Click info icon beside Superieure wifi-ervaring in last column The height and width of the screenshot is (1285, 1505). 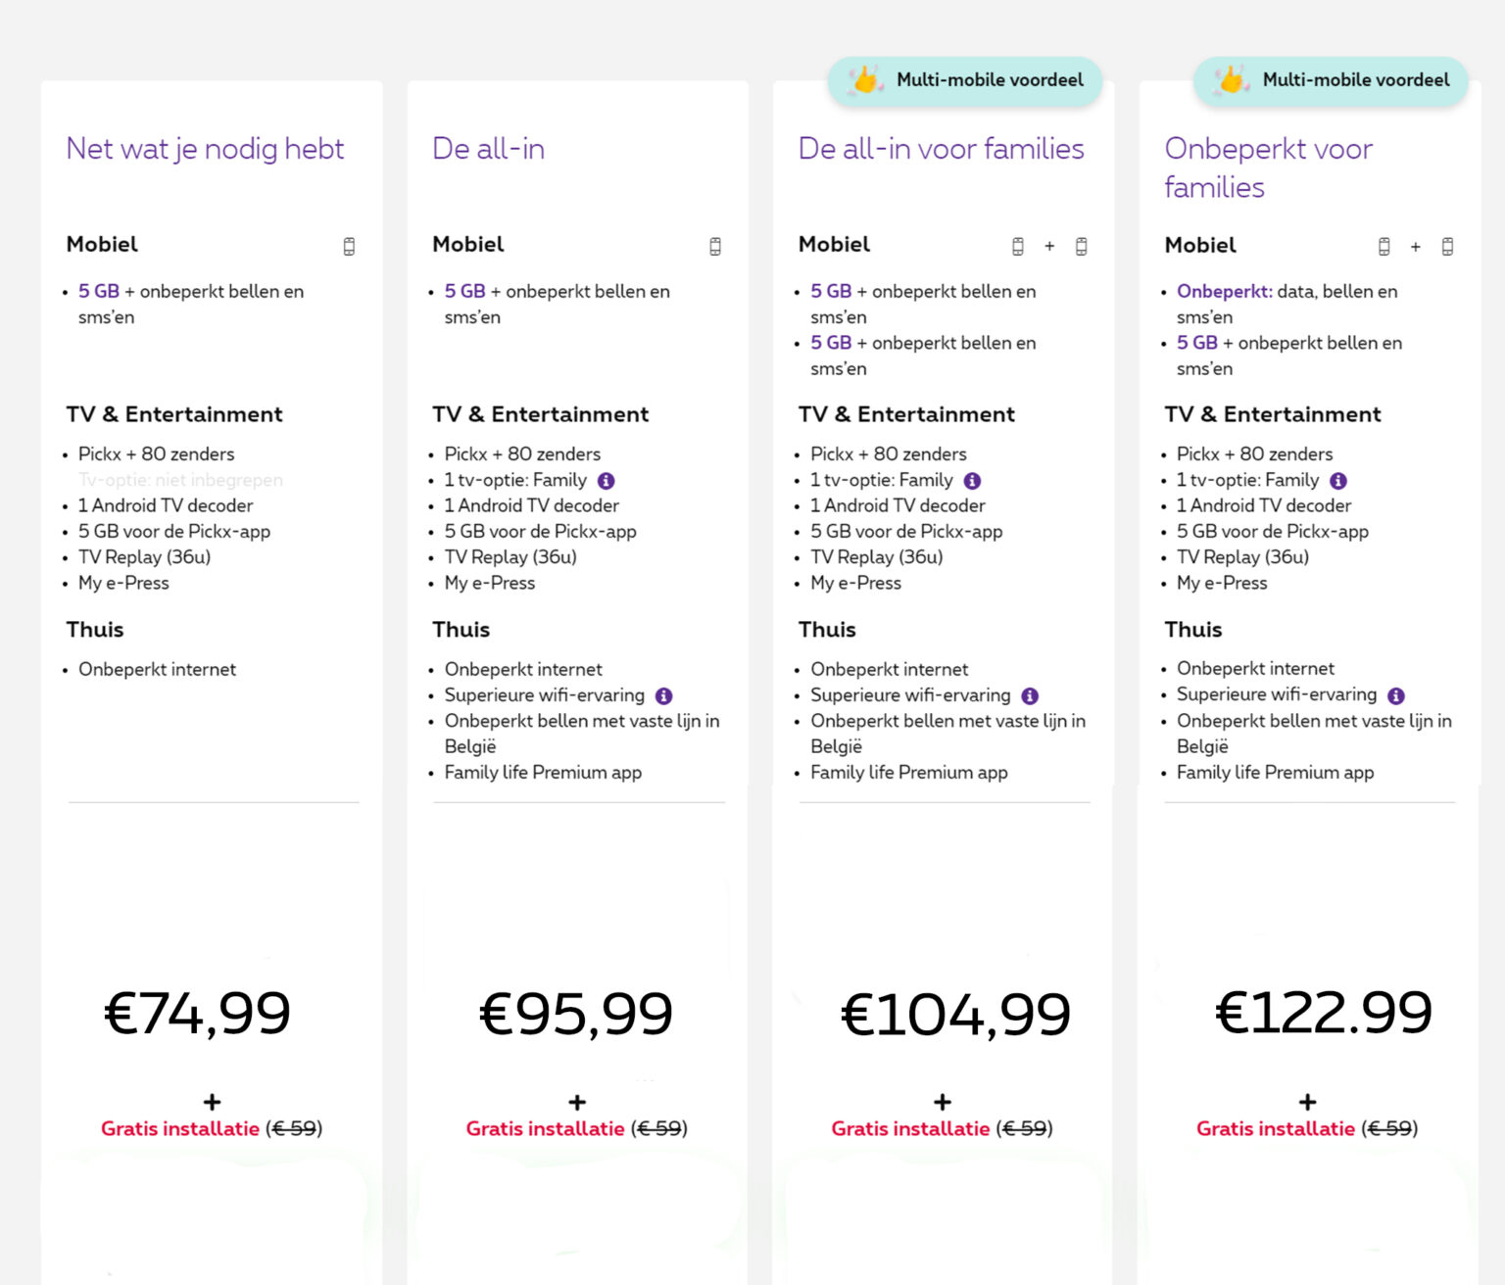pyautogui.click(x=1398, y=694)
